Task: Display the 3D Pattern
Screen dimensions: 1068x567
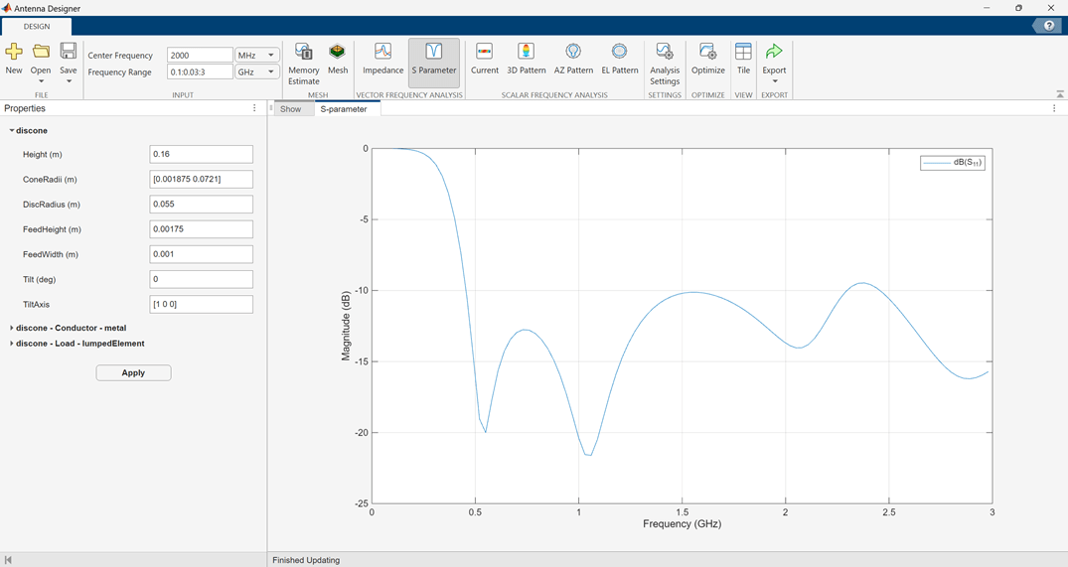Action: (x=526, y=58)
